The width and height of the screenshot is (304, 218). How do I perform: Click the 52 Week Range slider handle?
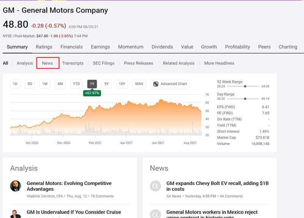click(x=245, y=86)
